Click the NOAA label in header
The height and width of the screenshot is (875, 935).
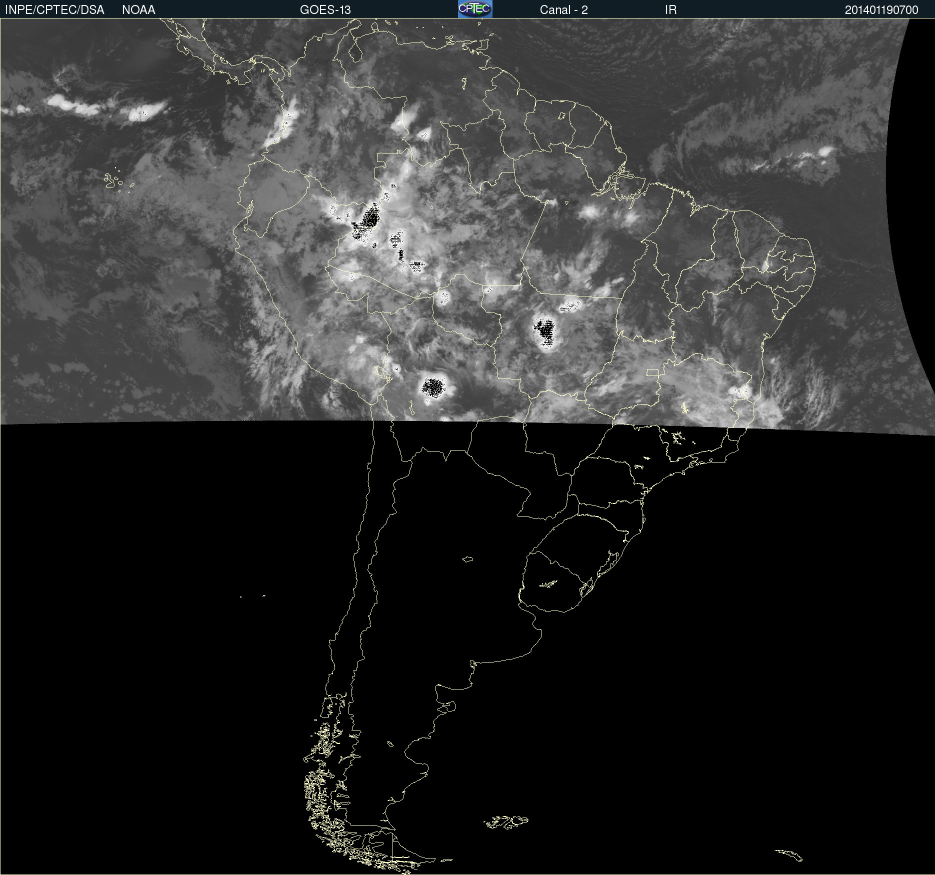coord(138,10)
